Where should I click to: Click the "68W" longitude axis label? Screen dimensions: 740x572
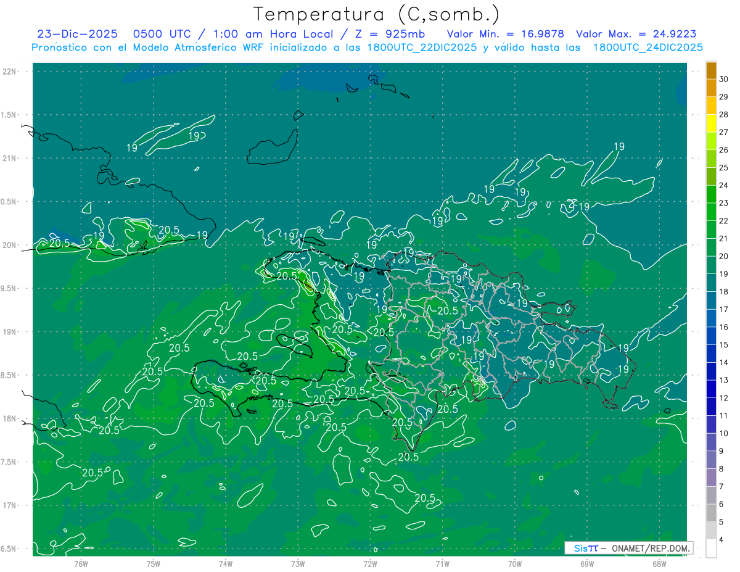pos(659,563)
